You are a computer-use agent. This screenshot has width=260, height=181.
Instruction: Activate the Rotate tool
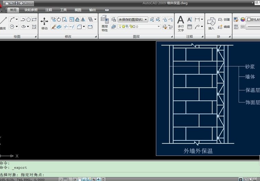click(59, 20)
